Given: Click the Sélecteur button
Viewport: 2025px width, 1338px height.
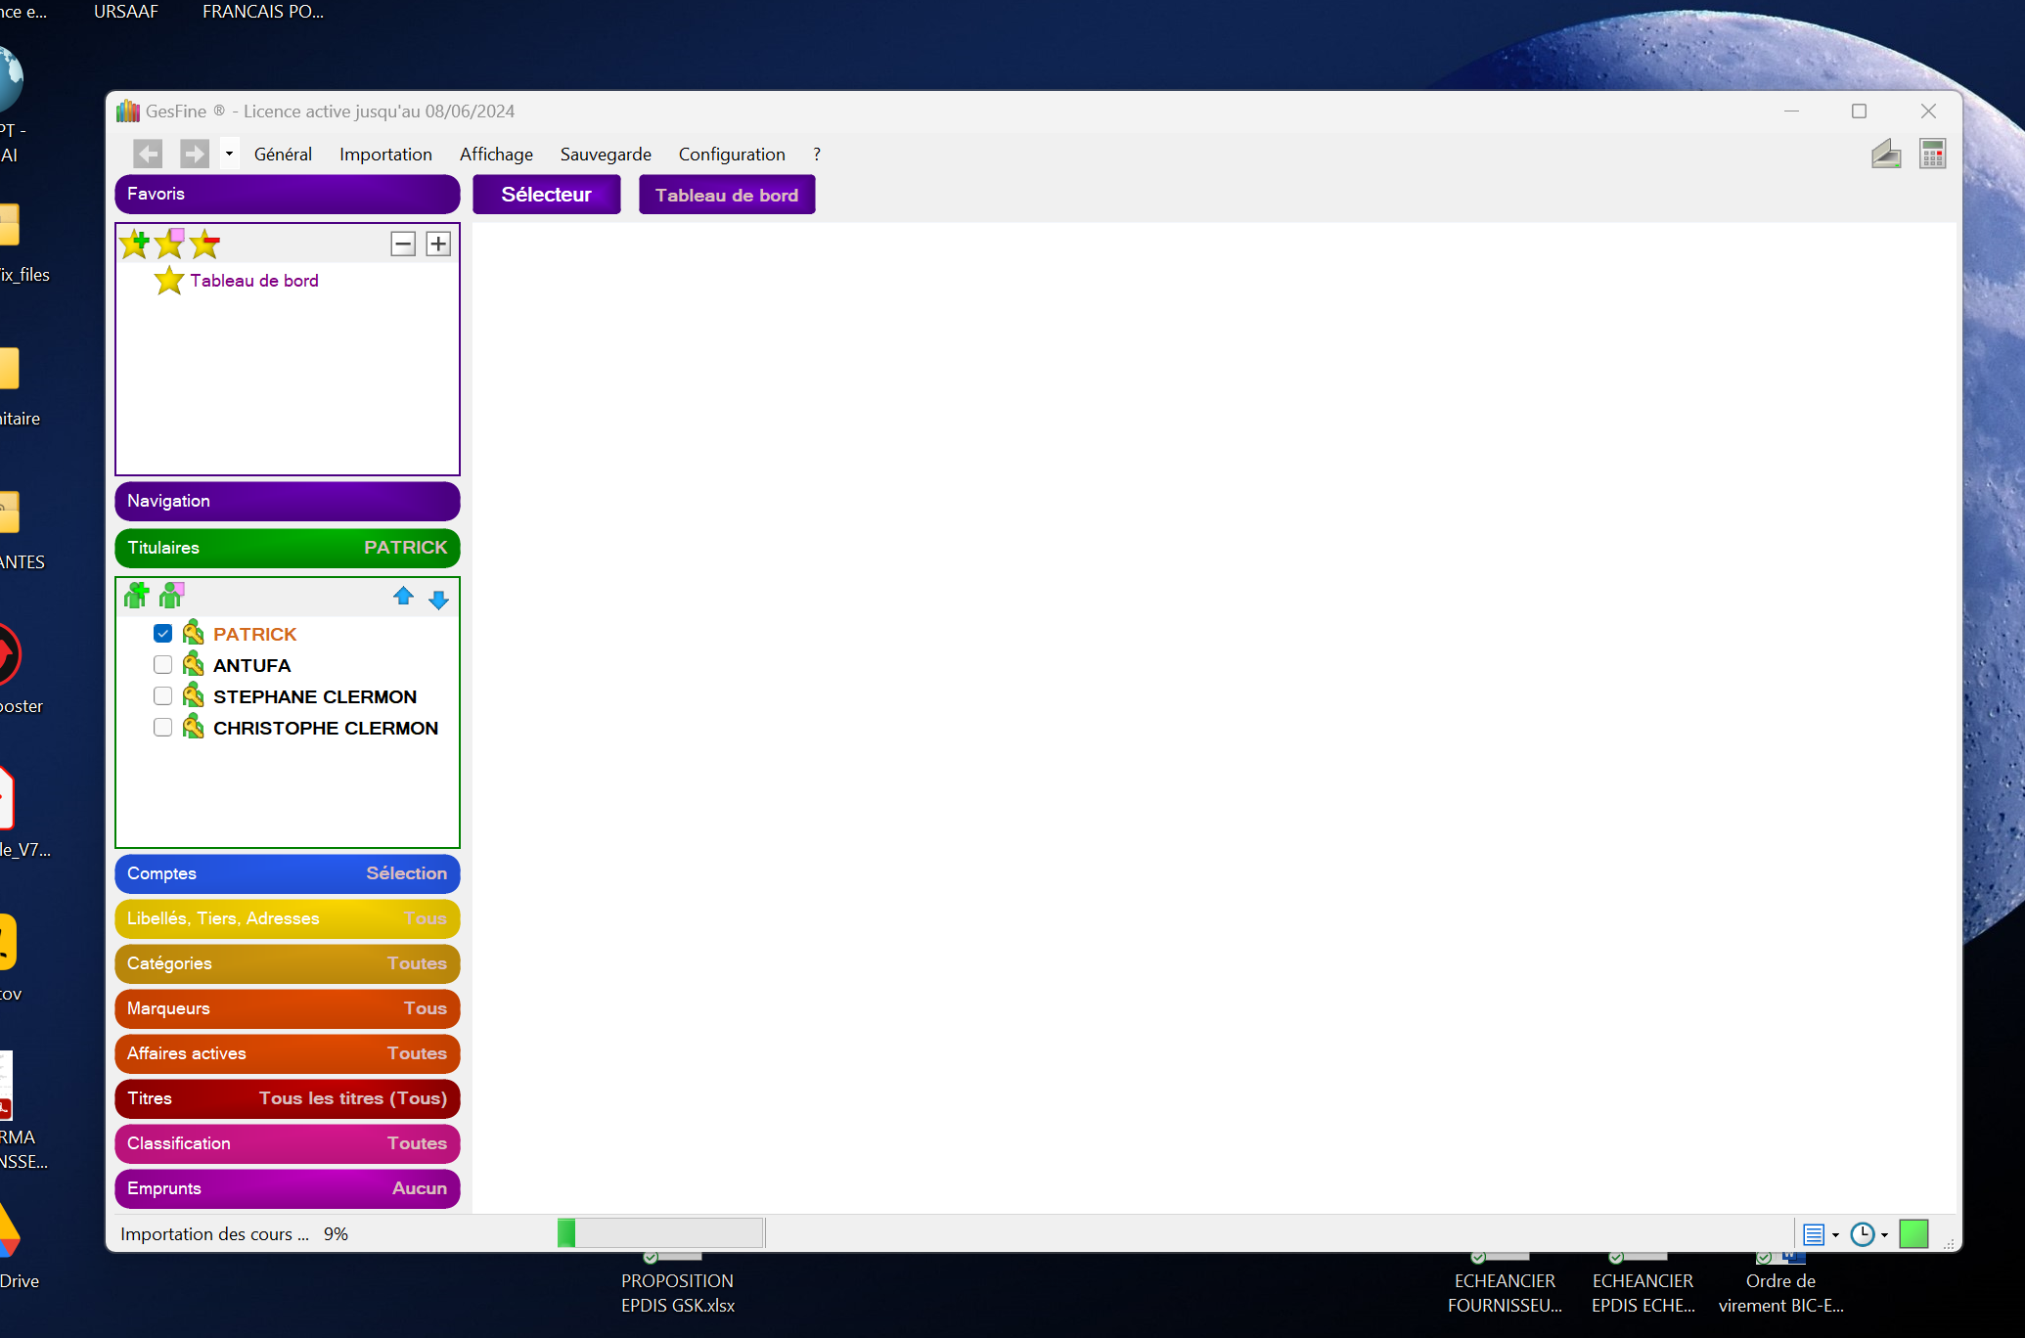Looking at the screenshot, I should [546, 195].
